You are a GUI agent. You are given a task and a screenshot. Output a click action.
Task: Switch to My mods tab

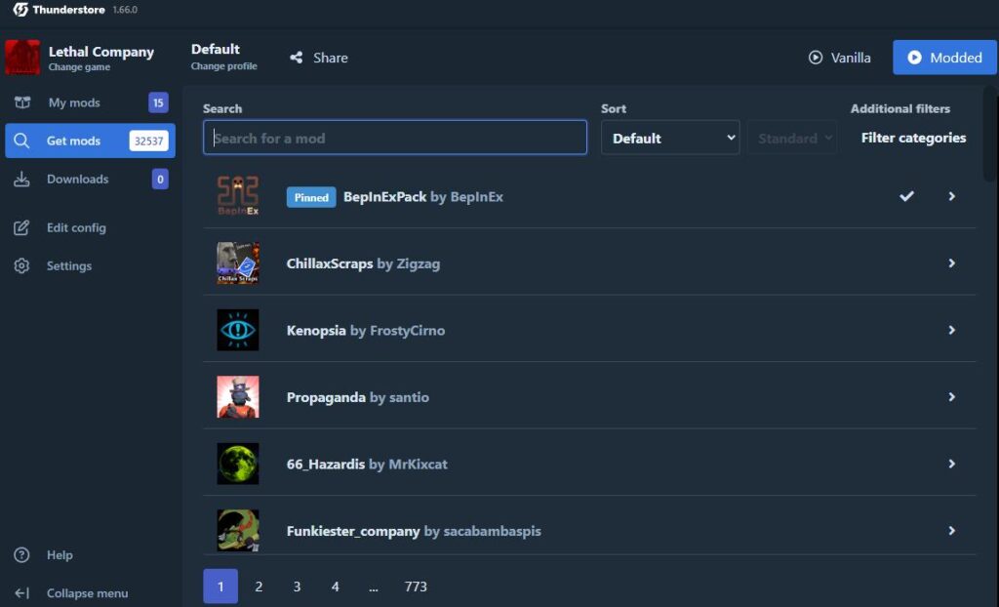[73, 102]
